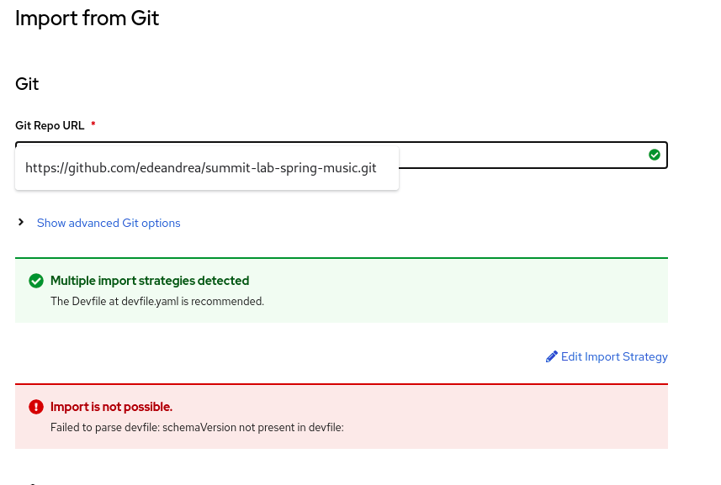The image size is (721, 485).
Task: Select the summit-lab-spring-music.git autocomplete suggestion
Action: 201,168
